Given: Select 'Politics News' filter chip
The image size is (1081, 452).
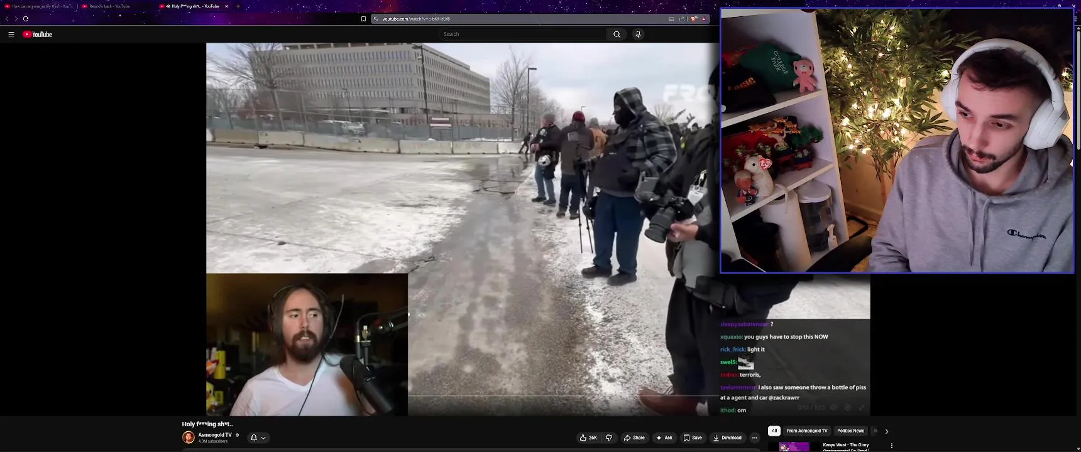Looking at the screenshot, I should (850, 431).
